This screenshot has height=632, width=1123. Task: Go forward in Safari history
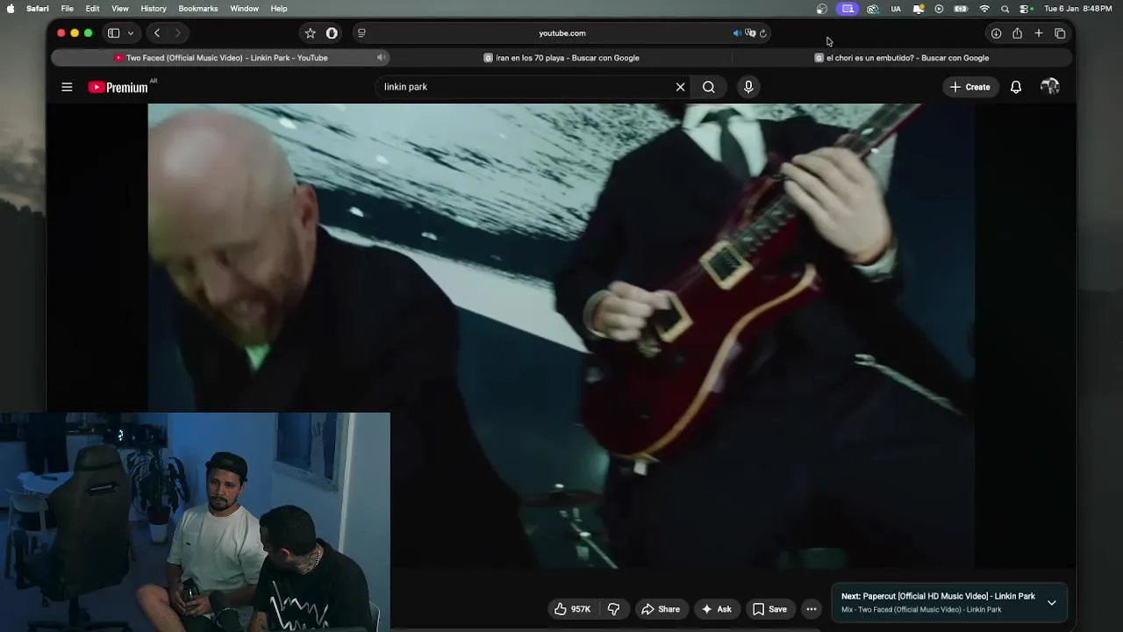(x=177, y=33)
